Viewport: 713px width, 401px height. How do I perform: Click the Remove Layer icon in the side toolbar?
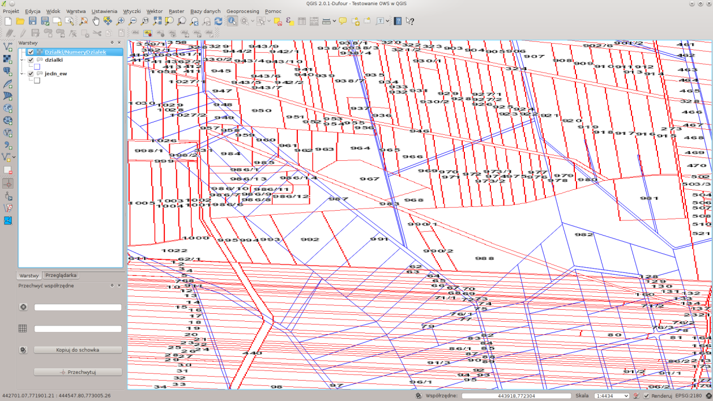coord(8,170)
